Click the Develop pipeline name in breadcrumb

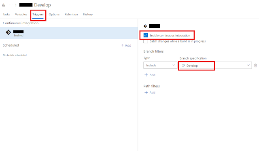click(35, 5)
